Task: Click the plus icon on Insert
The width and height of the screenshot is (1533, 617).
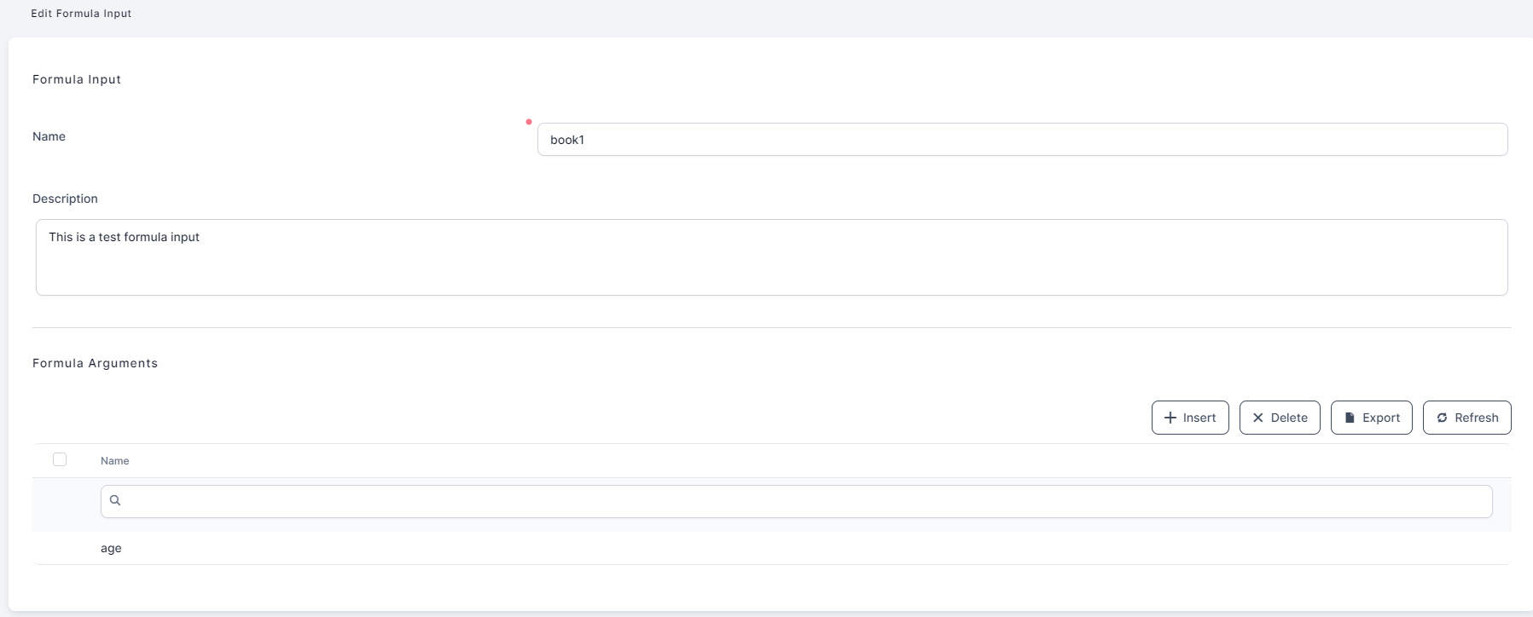Action: coord(1170,418)
